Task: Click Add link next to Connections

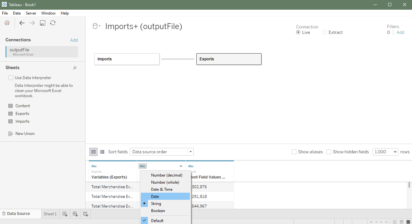Action: click(x=74, y=40)
